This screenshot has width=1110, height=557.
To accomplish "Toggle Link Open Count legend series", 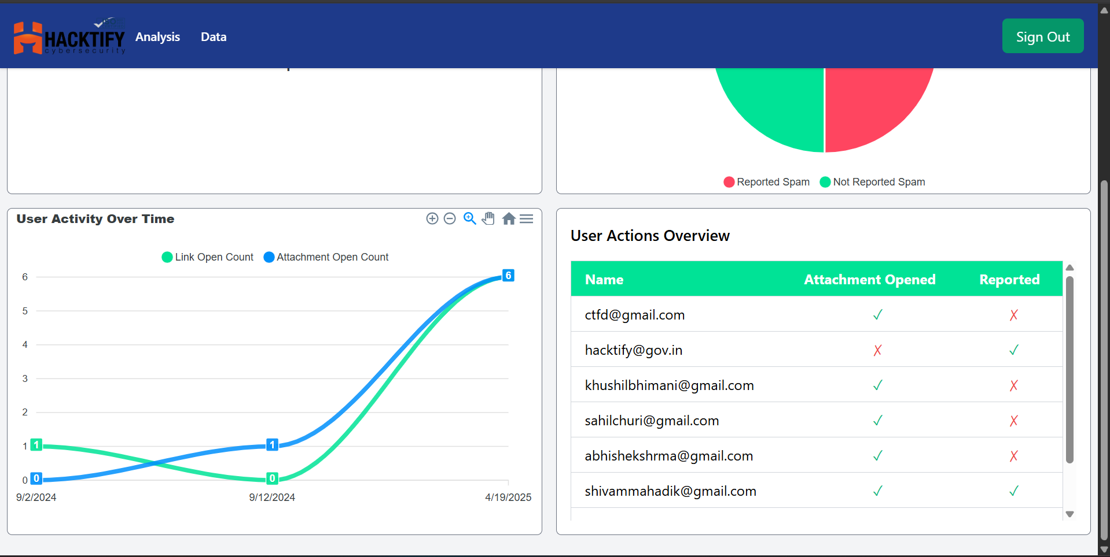I will click(x=208, y=257).
